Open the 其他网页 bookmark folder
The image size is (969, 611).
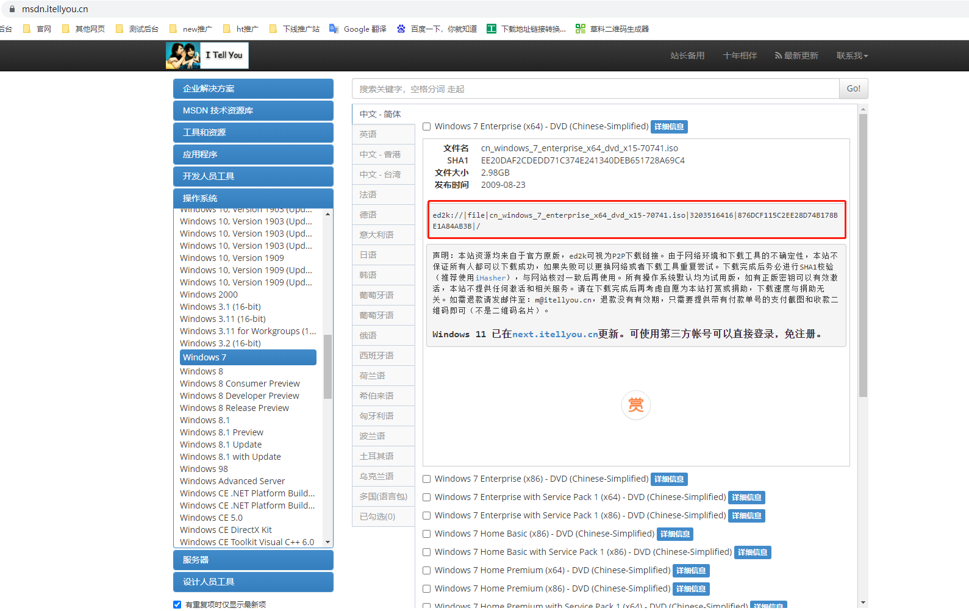coord(84,29)
